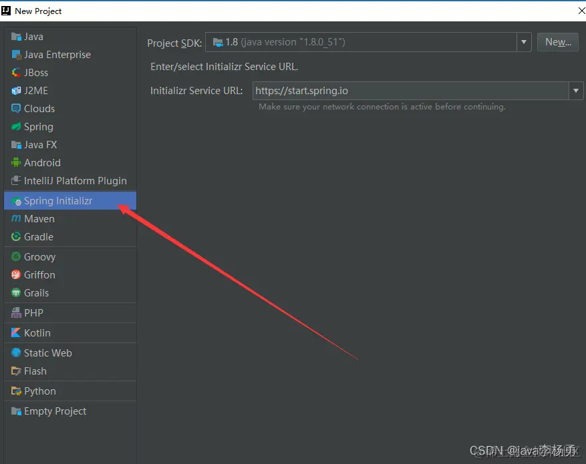Select the Groovy project type label

[x=39, y=257]
